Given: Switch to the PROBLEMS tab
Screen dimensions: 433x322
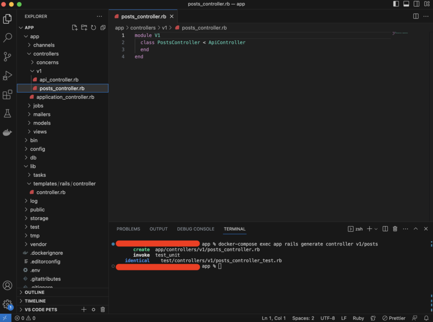Looking at the screenshot, I should [128, 229].
